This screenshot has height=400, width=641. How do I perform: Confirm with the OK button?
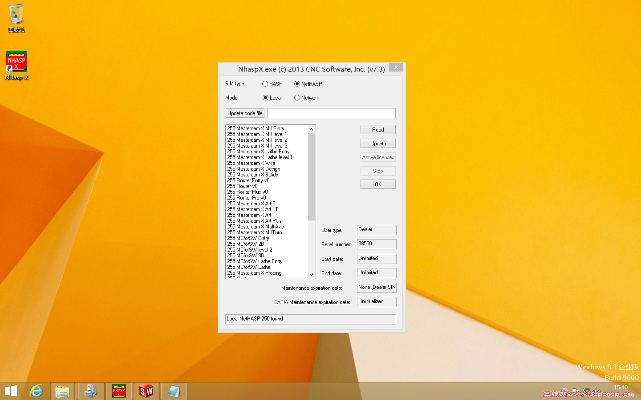click(378, 184)
